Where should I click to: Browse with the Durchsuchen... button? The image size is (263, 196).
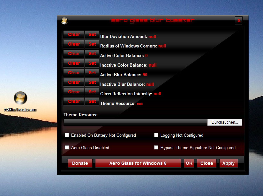[225, 122]
